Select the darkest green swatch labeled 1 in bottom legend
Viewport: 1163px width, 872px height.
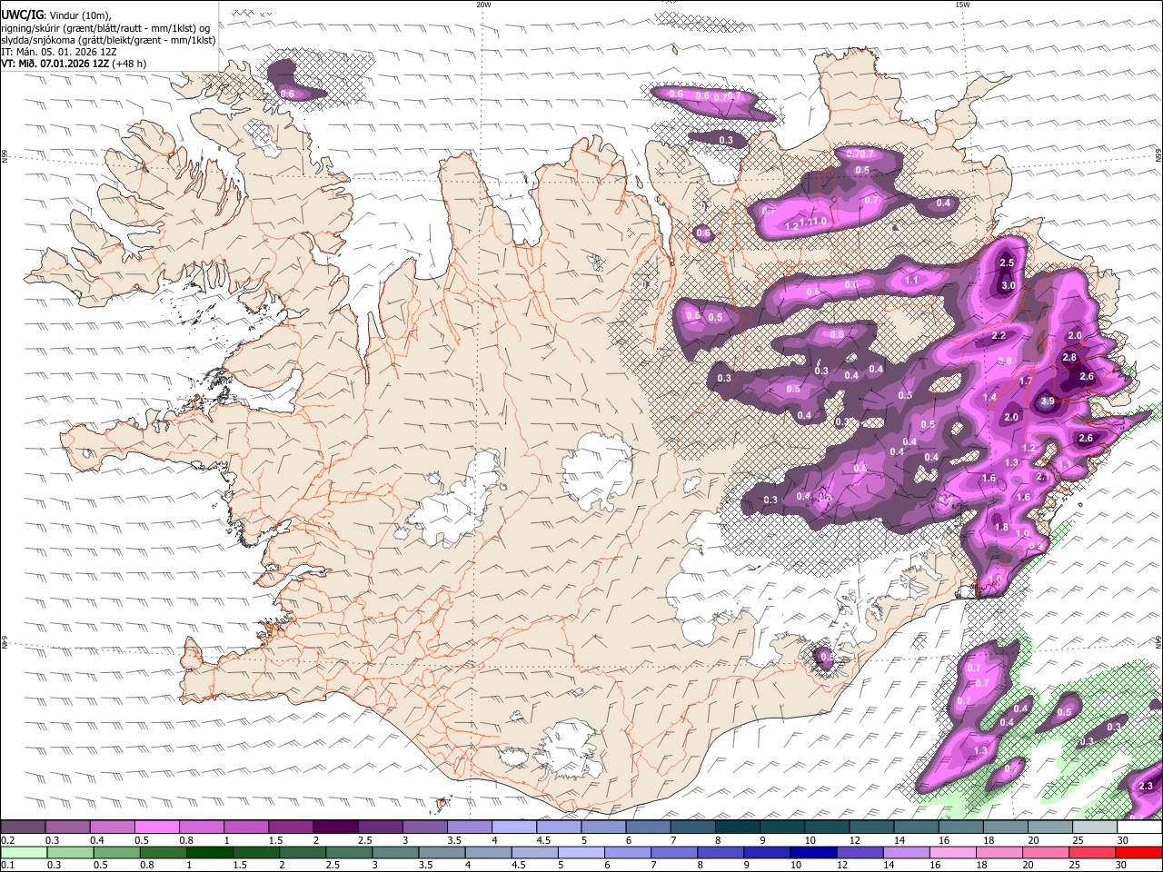pos(209,852)
